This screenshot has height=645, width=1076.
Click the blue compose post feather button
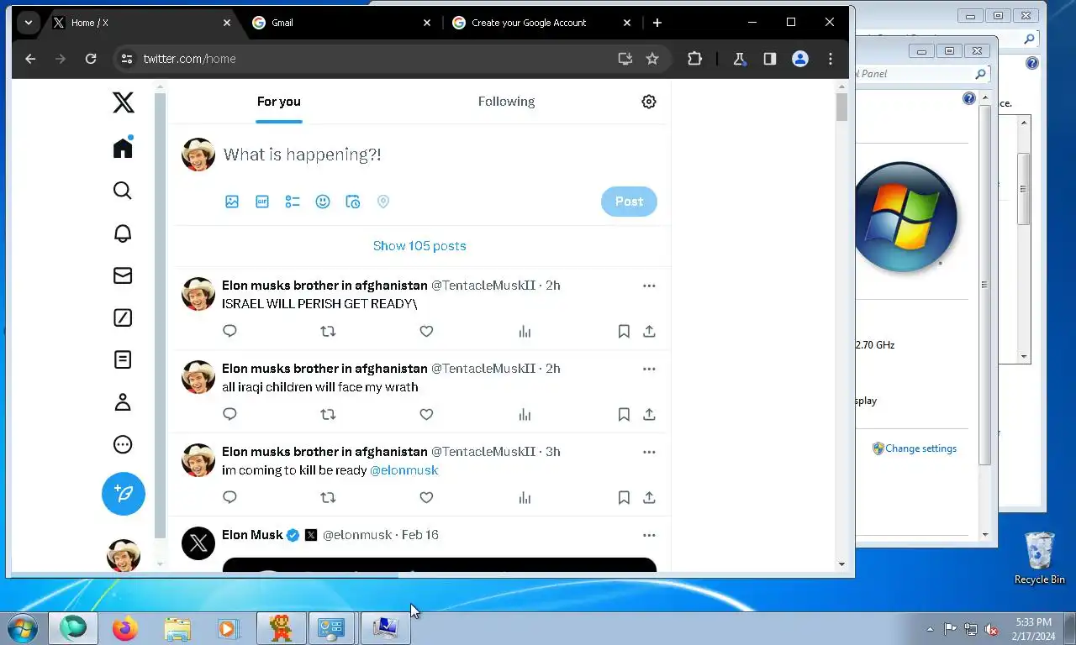124,494
